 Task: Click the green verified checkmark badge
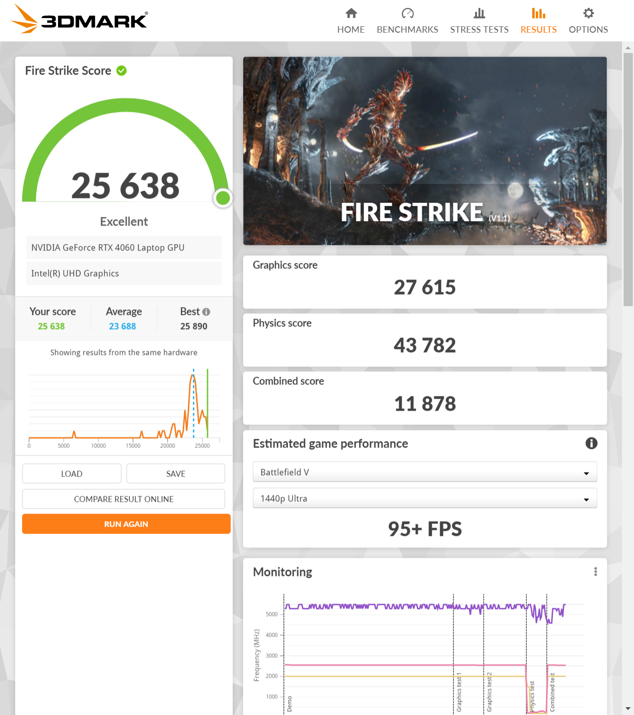(122, 70)
